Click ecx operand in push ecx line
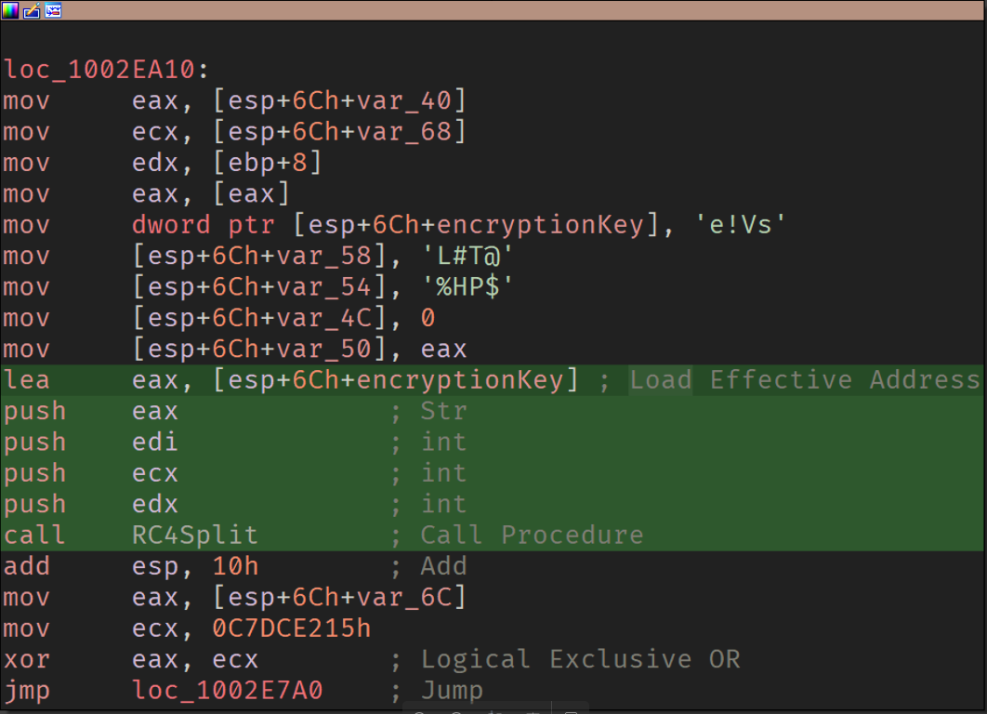 tap(155, 473)
